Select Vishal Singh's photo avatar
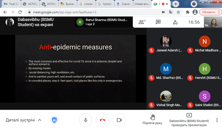The height and width of the screenshot is (130, 222). (166, 96)
